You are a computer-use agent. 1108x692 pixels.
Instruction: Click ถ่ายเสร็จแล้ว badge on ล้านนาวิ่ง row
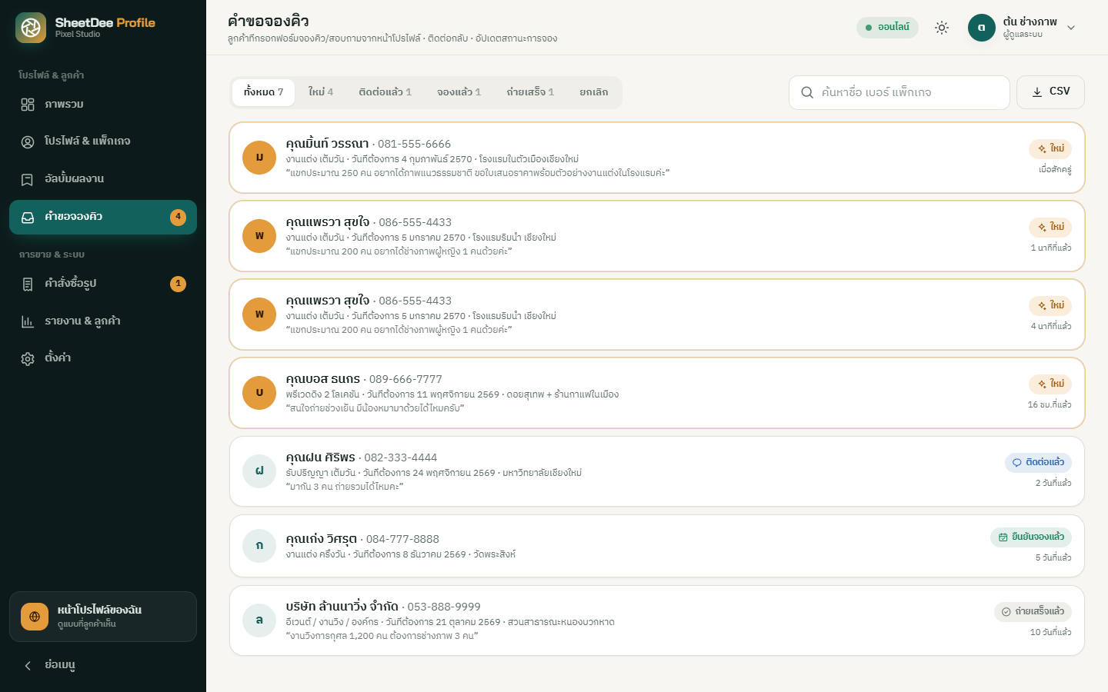1033,611
